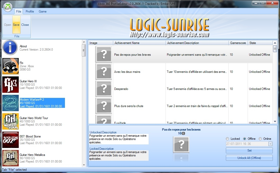Viewport: 280px width, 173px height.
Task: Select the 007: Blood Stone game icon
Action: coord(11,140)
